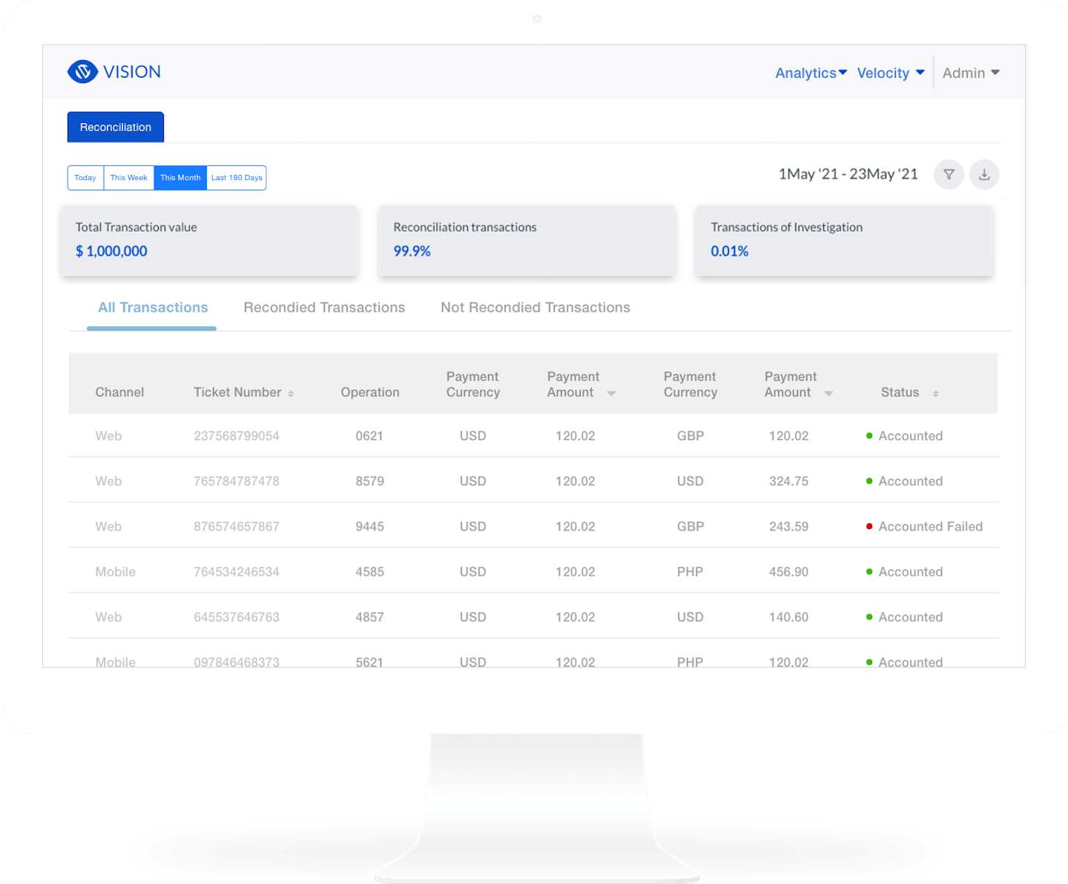Click first Payment Amount sort arrow
The height and width of the screenshot is (884, 1068).
(x=611, y=393)
